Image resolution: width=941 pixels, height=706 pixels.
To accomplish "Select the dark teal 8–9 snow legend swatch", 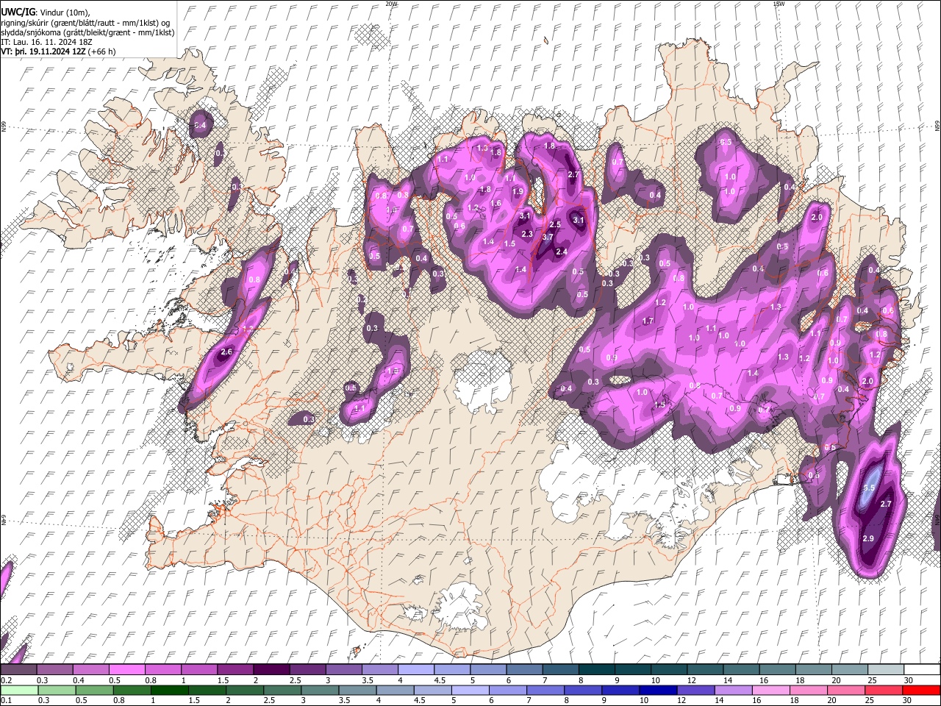I will coord(596,669).
